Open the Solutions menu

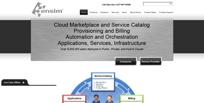[x=104, y=12]
